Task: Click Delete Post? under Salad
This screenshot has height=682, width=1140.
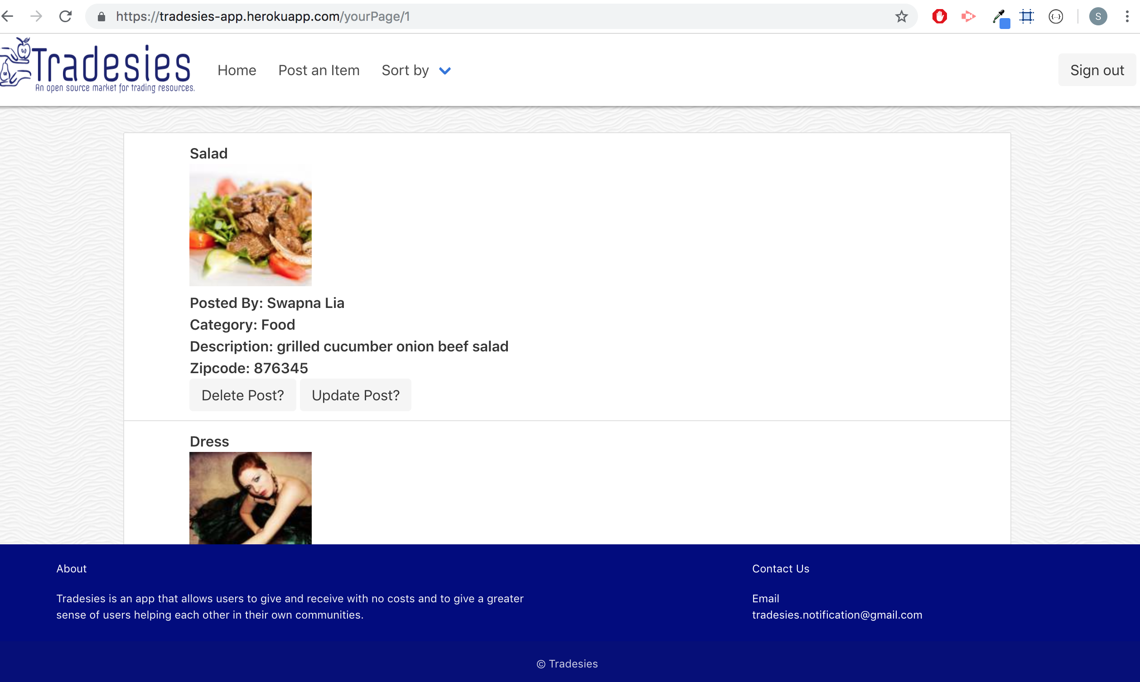Action: click(242, 395)
